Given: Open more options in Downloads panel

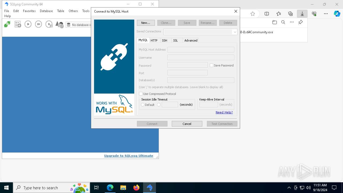Looking at the screenshot, I should tap(292, 22).
